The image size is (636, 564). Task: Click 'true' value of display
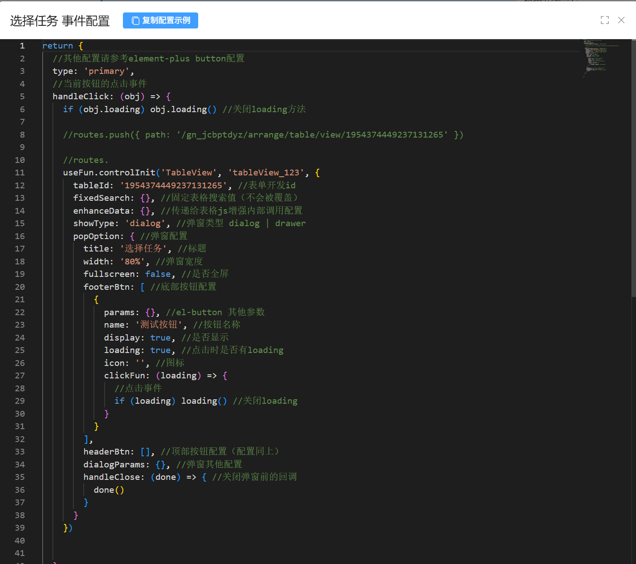pyautogui.click(x=160, y=337)
